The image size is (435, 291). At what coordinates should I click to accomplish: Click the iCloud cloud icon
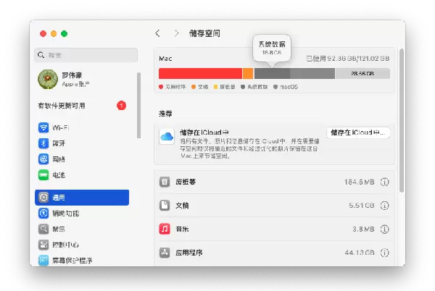(167, 137)
